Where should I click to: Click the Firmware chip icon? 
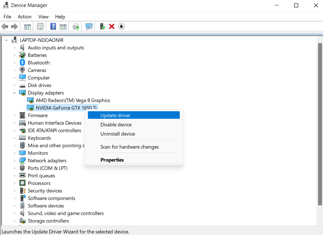(22, 115)
